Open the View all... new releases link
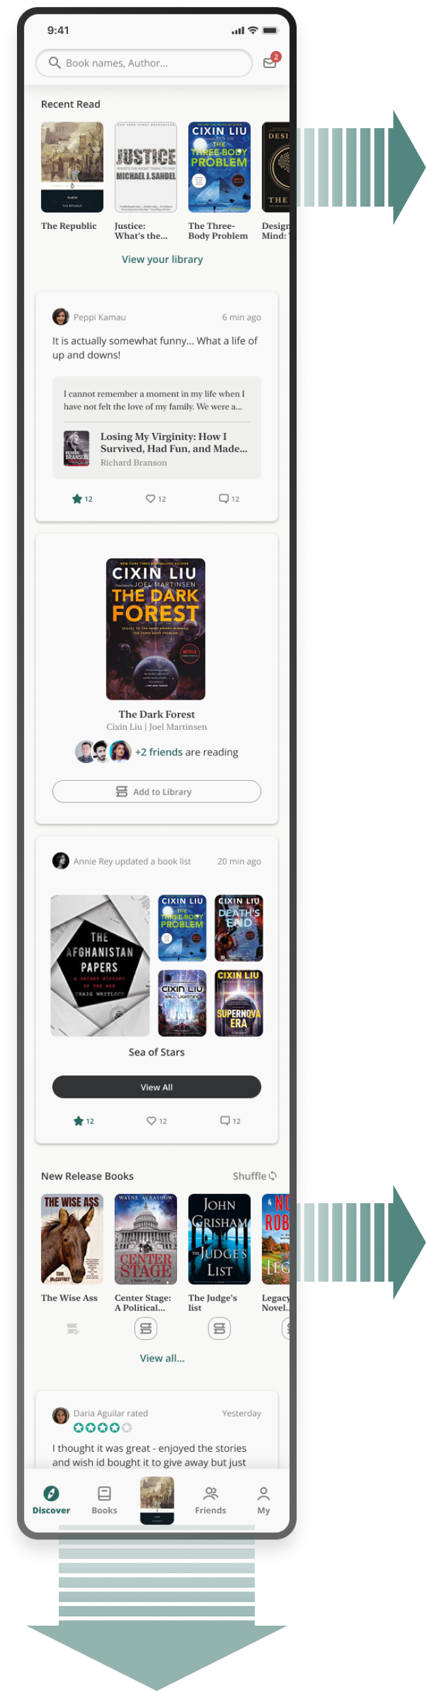Screen dimensions: 426x1691 [162, 1358]
